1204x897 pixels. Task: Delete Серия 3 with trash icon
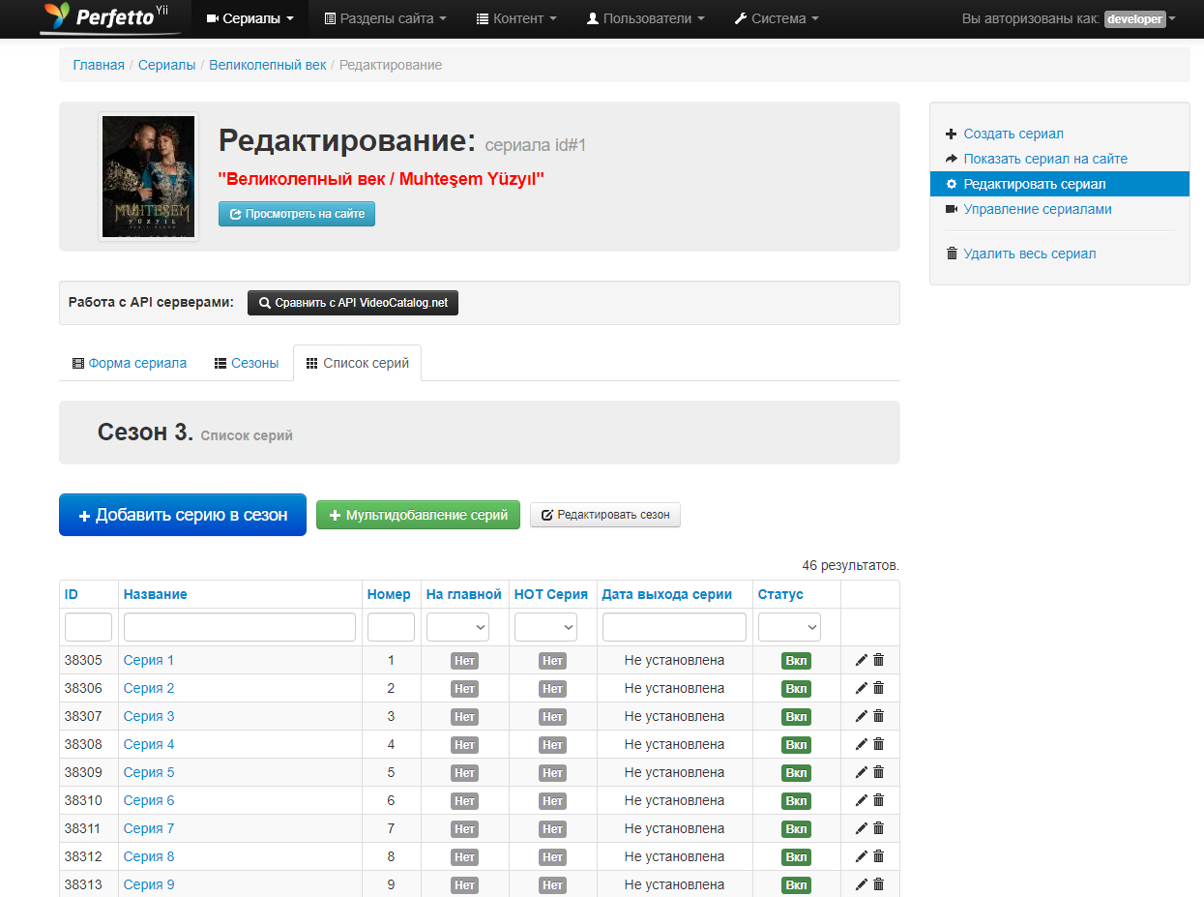click(x=879, y=716)
